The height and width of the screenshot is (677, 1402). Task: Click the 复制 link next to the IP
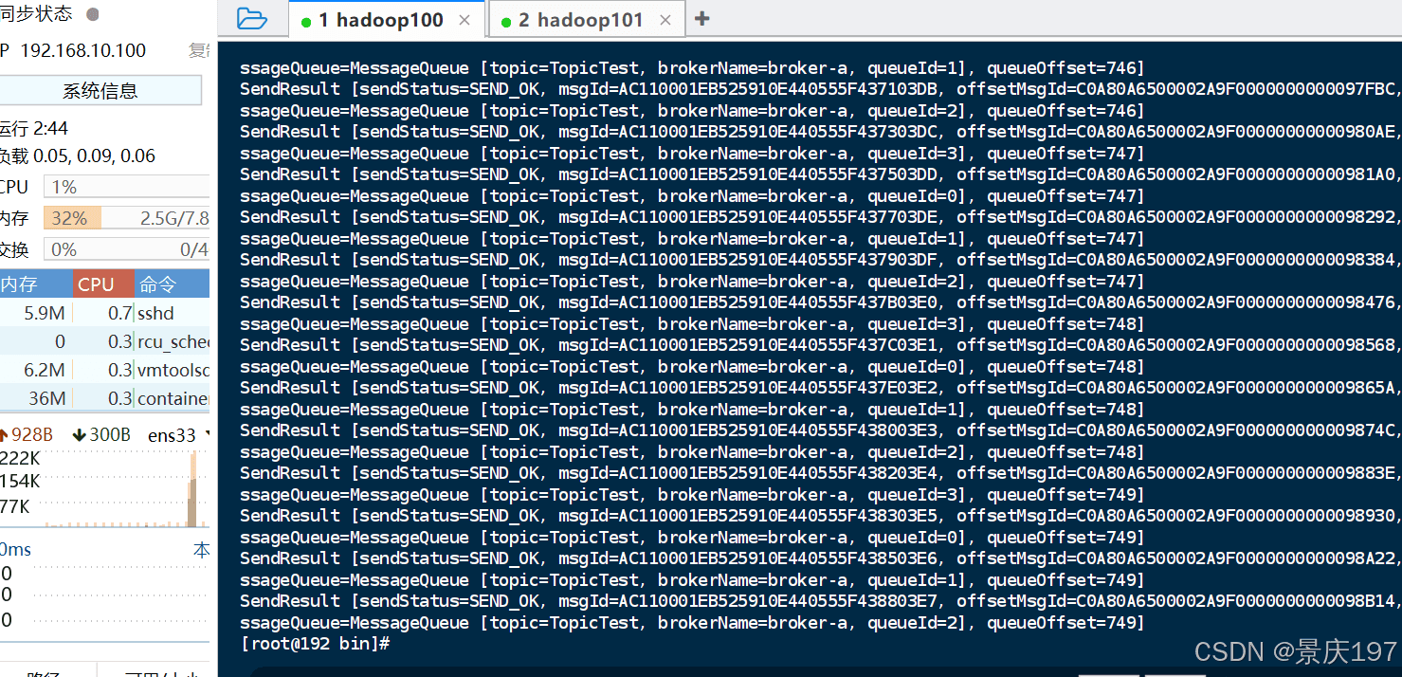(198, 51)
